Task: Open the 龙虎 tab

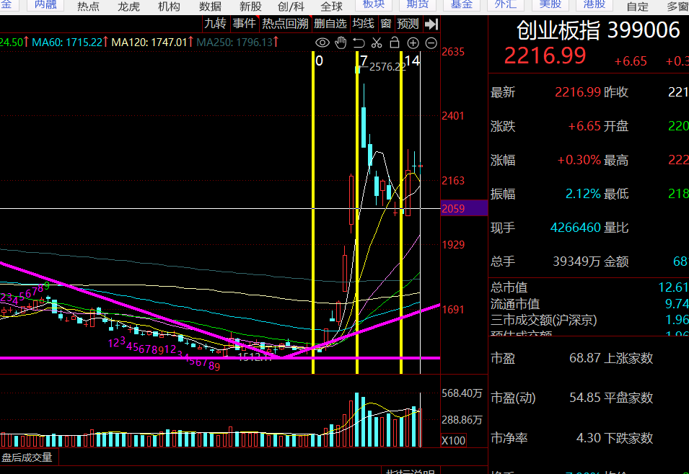Action: tap(128, 6)
